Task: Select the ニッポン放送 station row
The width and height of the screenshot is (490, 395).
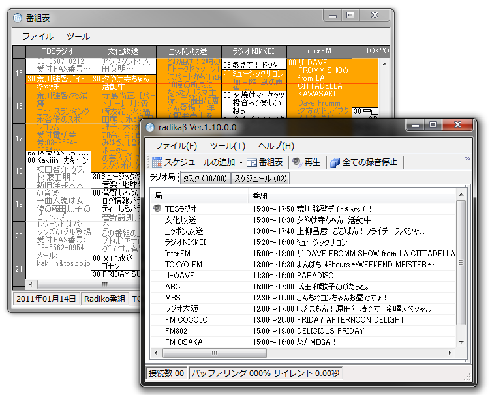Action: click(x=303, y=231)
